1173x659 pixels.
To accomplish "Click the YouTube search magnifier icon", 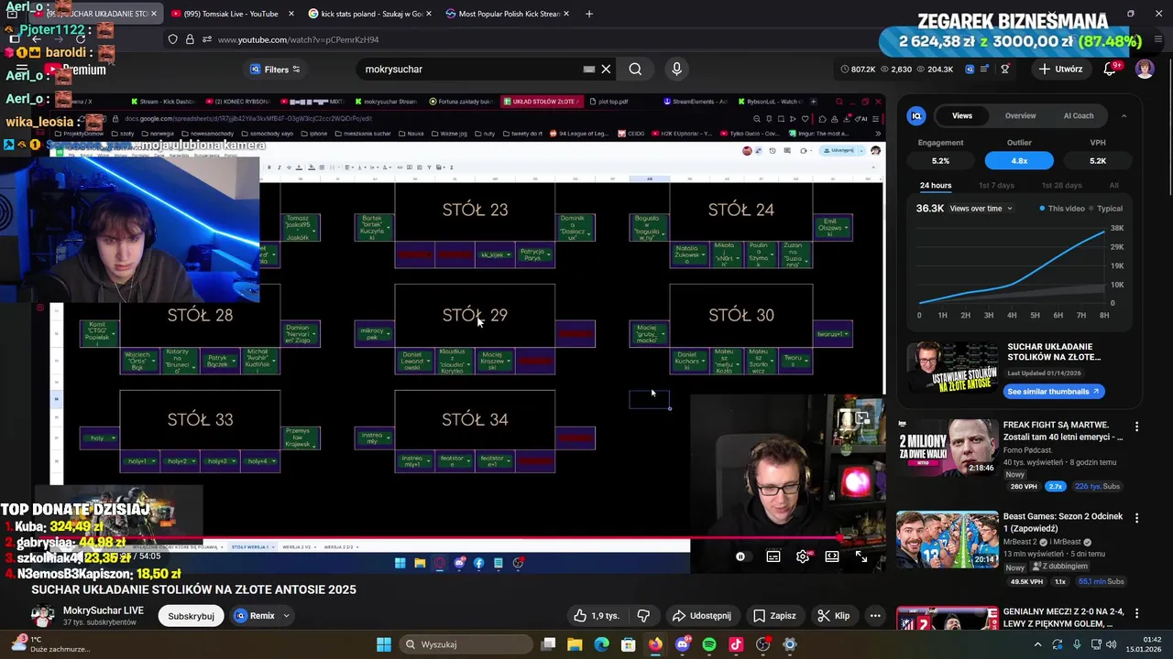I will [635, 69].
